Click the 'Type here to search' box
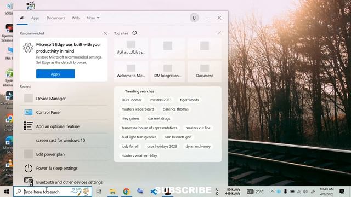The width and height of the screenshot is (351, 197). coord(53,192)
